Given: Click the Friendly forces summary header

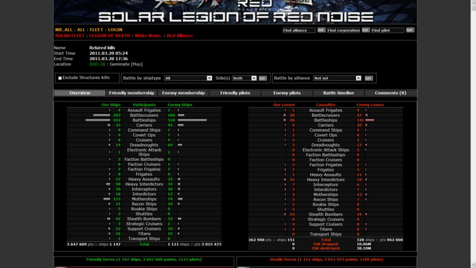Looking at the screenshot, I should coord(144,260).
